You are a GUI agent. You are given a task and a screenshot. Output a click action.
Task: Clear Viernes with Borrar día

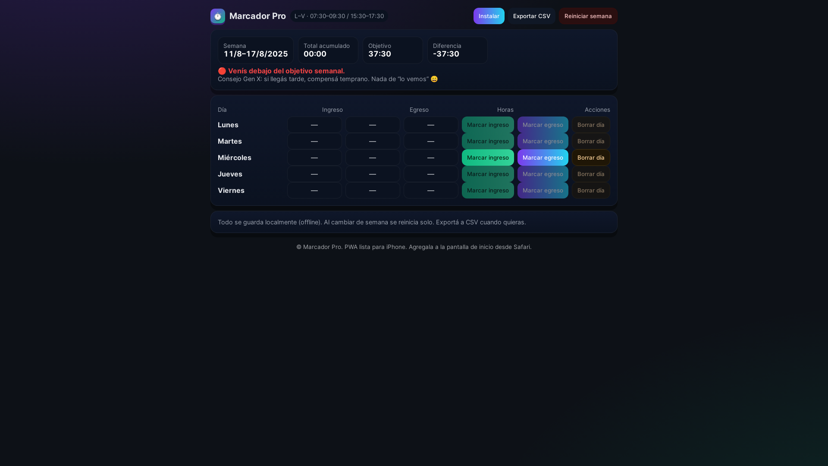[x=591, y=190]
